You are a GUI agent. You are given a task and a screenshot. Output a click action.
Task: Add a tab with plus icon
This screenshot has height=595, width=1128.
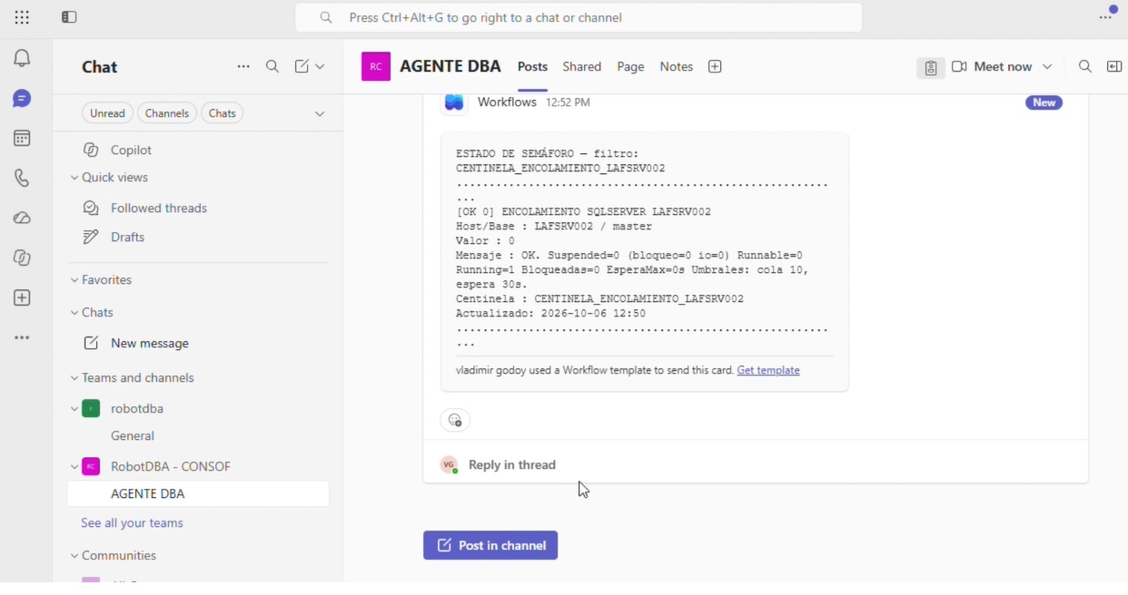click(x=716, y=67)
